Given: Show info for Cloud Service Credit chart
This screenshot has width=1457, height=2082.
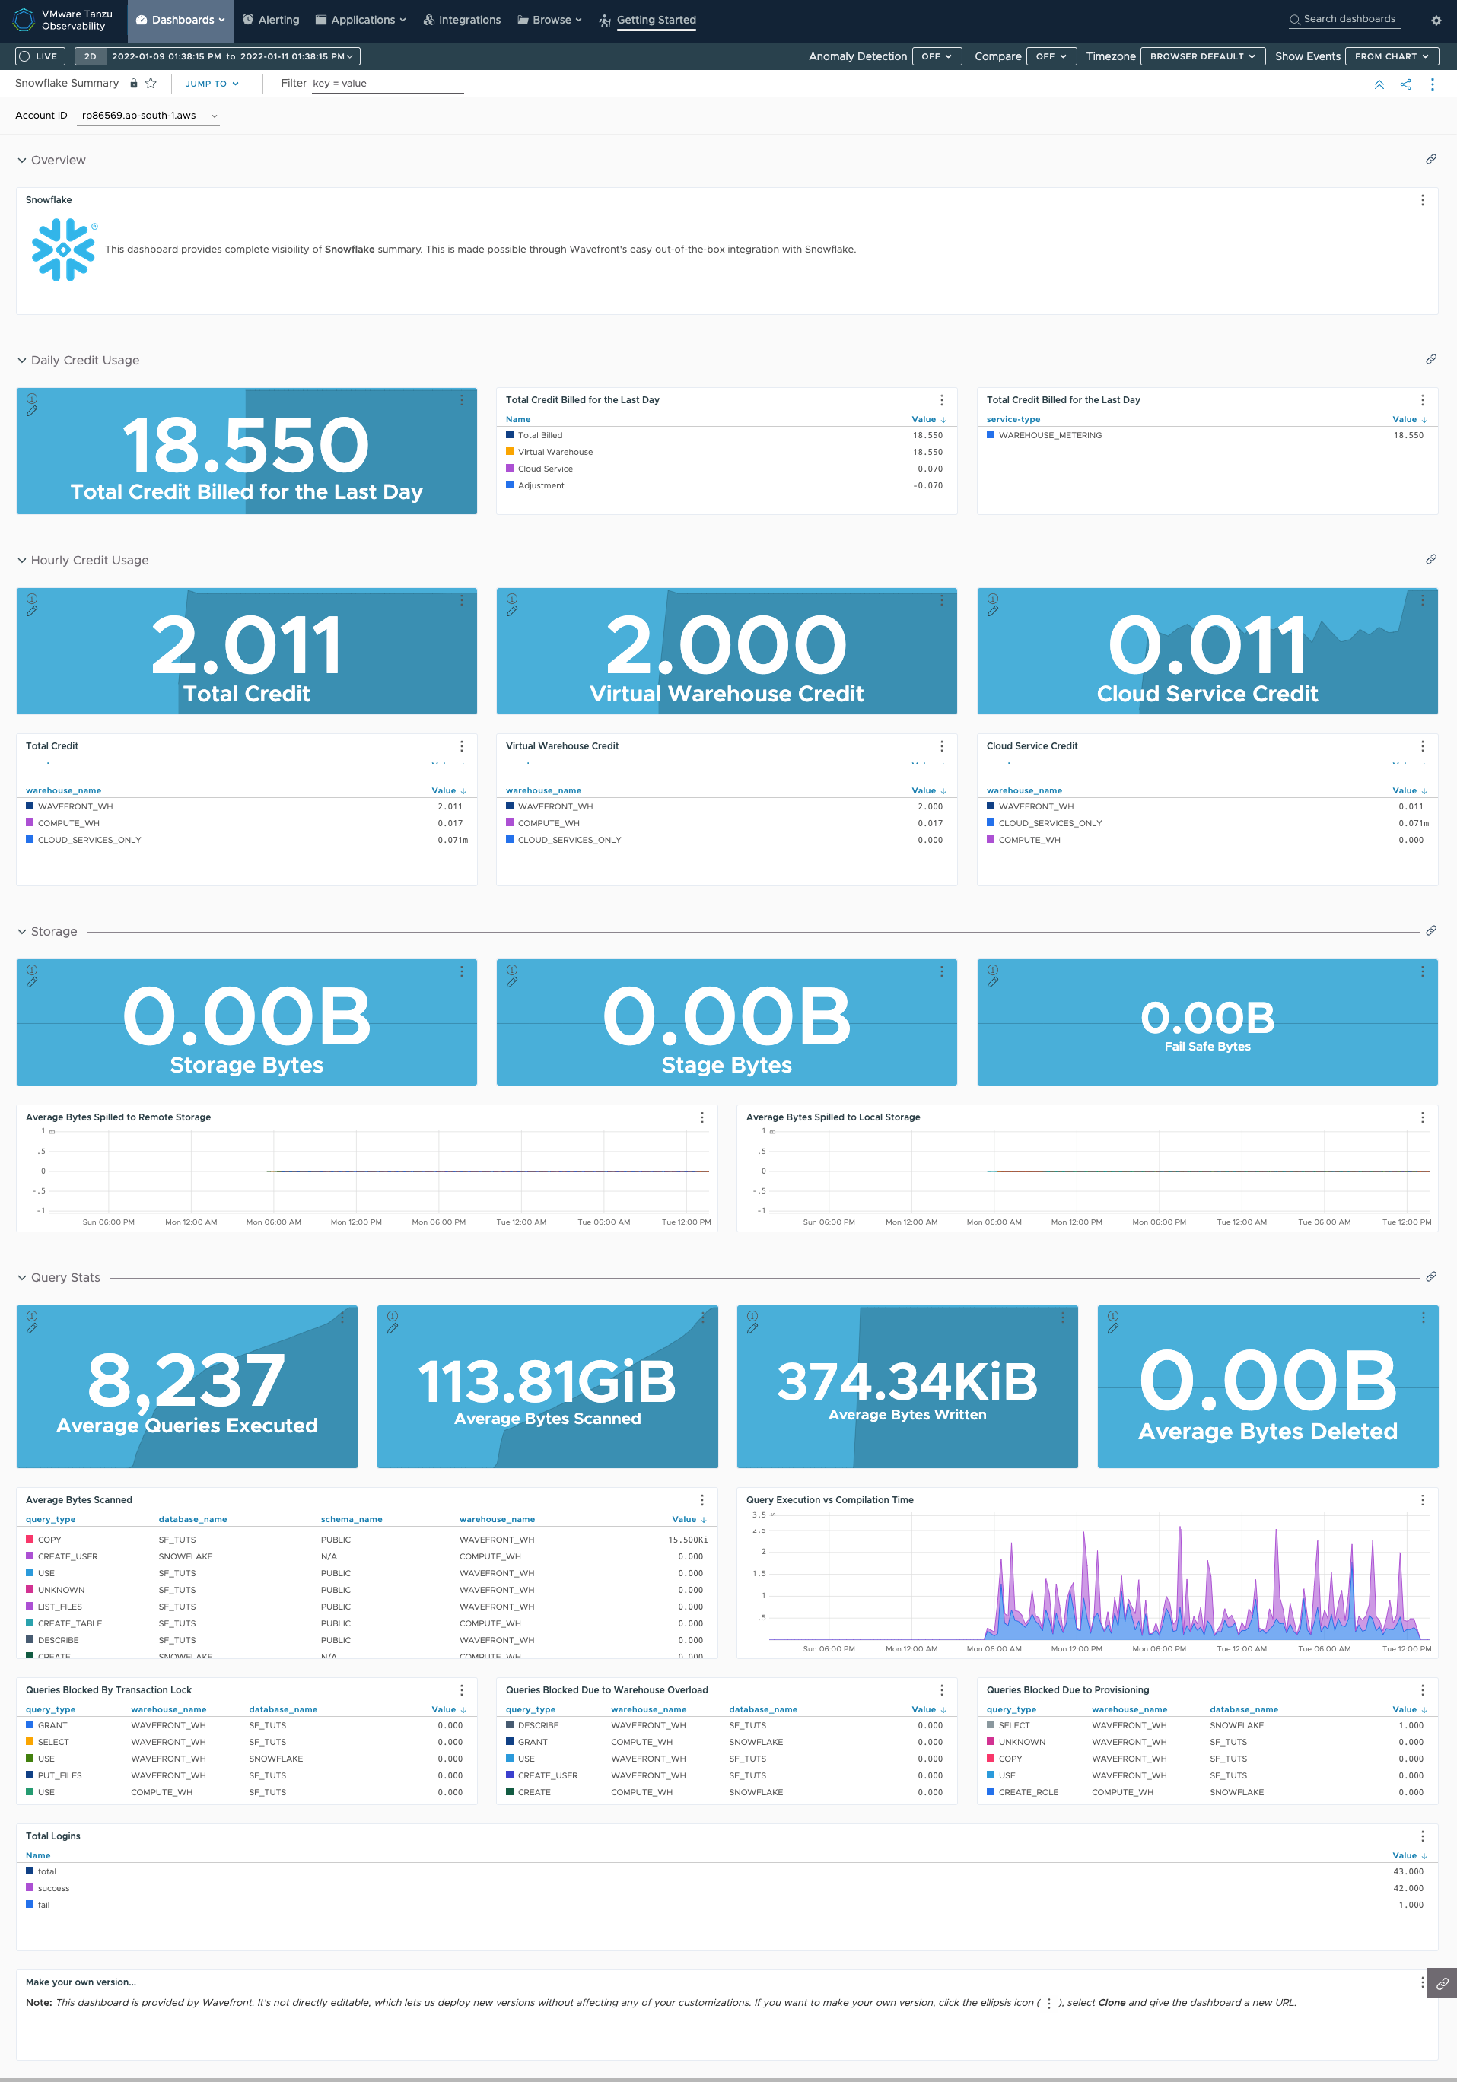Looking at the screenshot, I should click(x=992, y=599).
